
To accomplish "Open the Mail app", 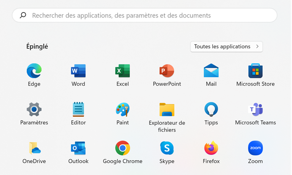I will (x=211, y=71).
